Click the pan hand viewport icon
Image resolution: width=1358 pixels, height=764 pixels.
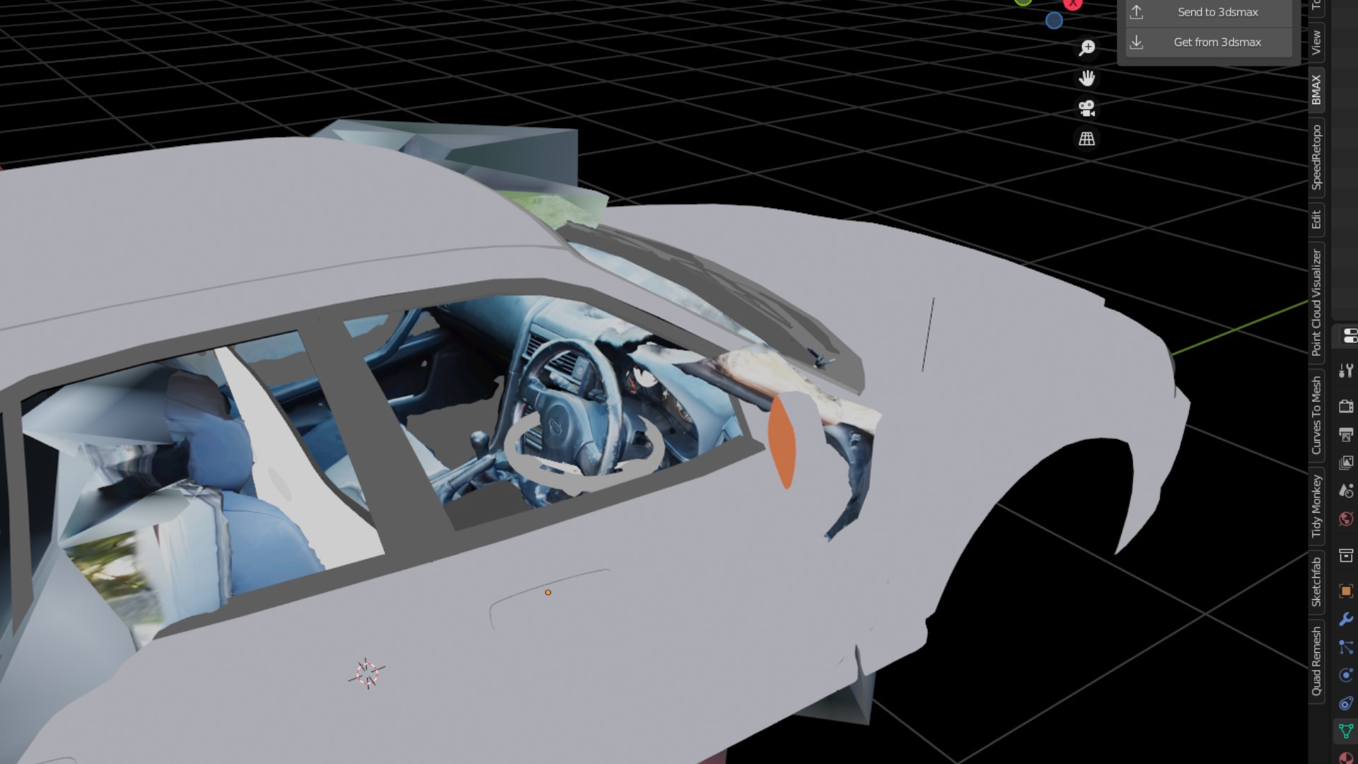click(x=1087, y=78)
